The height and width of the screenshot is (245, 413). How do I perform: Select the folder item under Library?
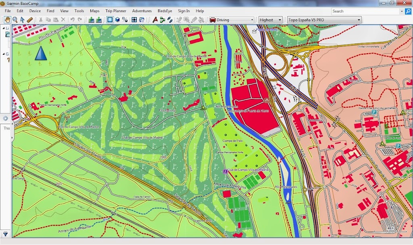point(8,35)
